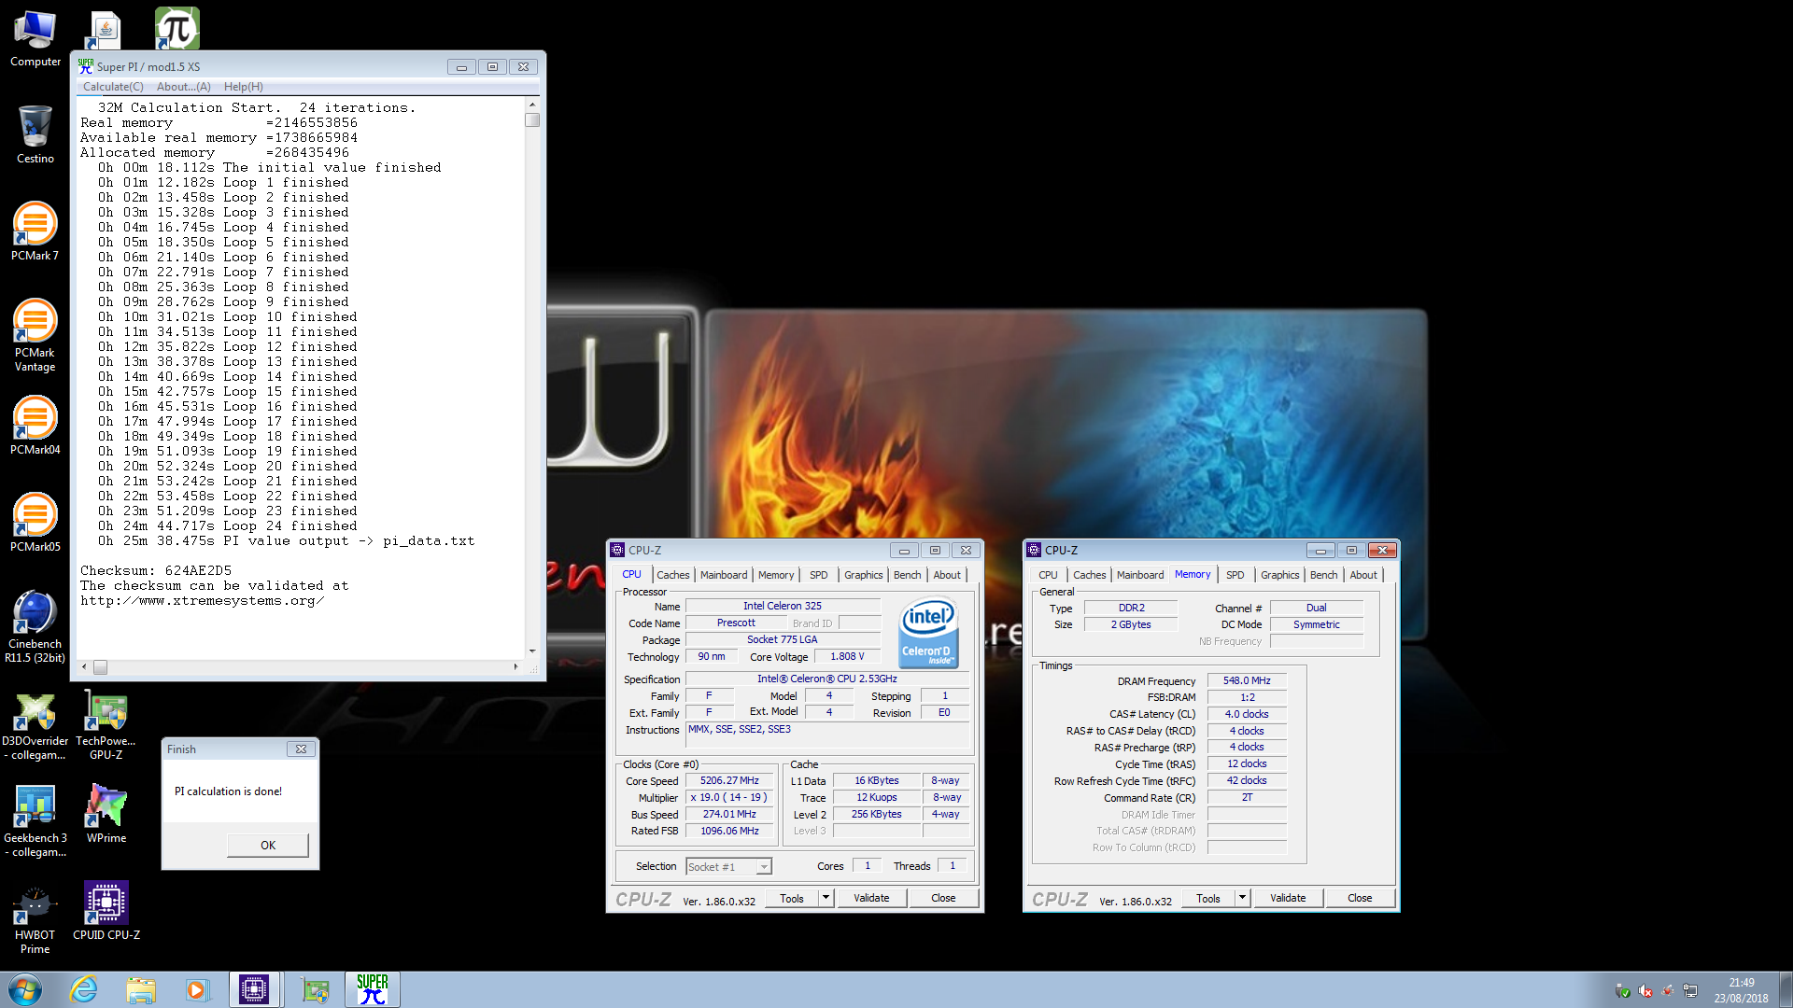Click Close button in left CPU-Z
This screenshot has height=1008, width=1793.
(x=943, y=898)
